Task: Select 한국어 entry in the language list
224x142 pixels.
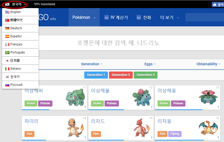Action: tap(20, 77)
